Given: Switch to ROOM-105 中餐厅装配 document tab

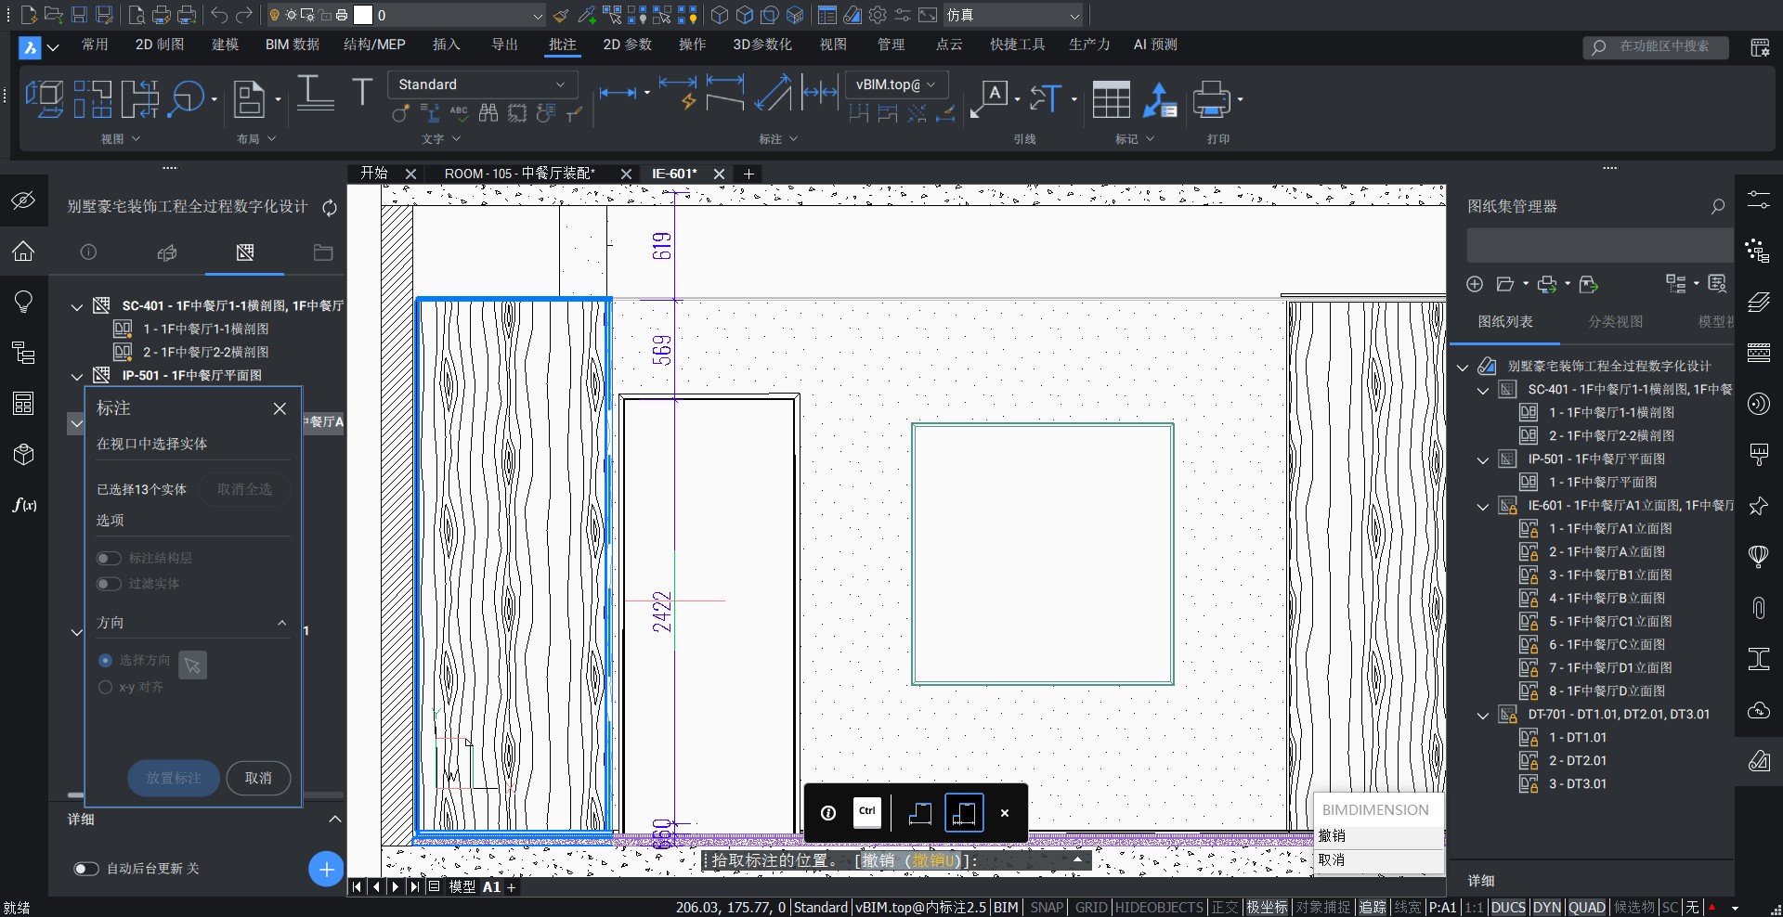Looking at the screenshot, I should [519, 174].
